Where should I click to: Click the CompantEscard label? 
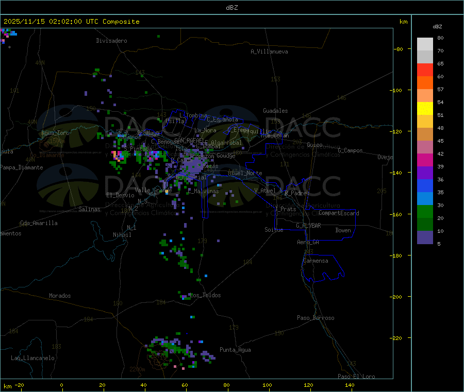(x=339, y=213)
